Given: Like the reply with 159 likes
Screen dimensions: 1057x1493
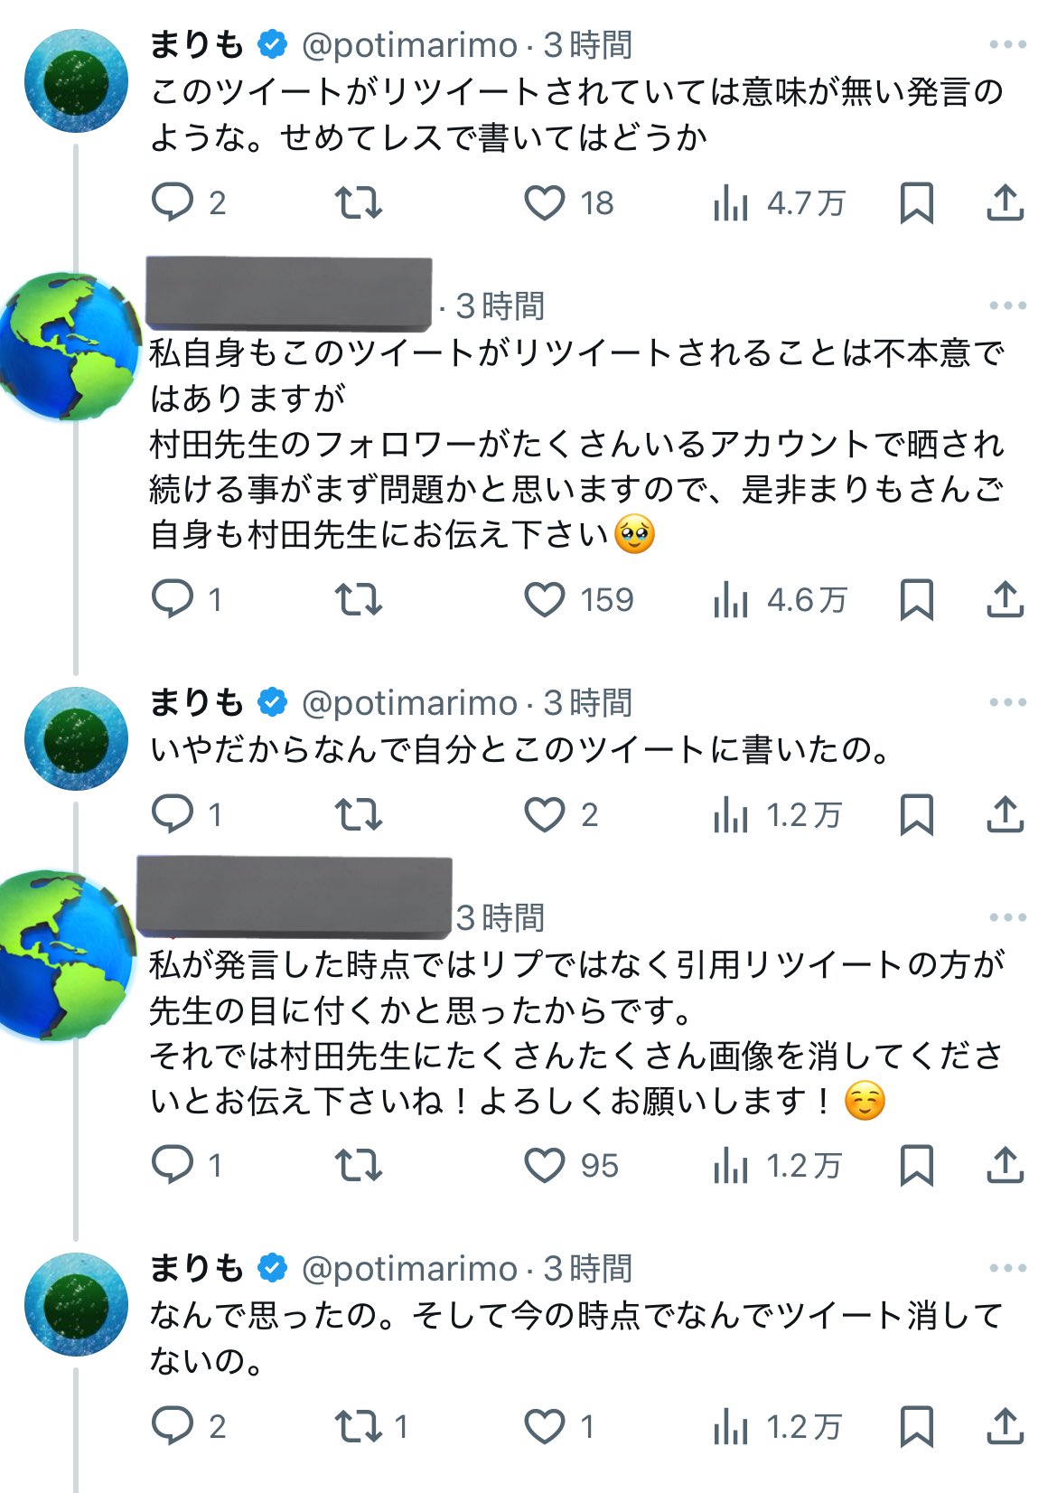Looking at the screenshot, I should 545,599.
